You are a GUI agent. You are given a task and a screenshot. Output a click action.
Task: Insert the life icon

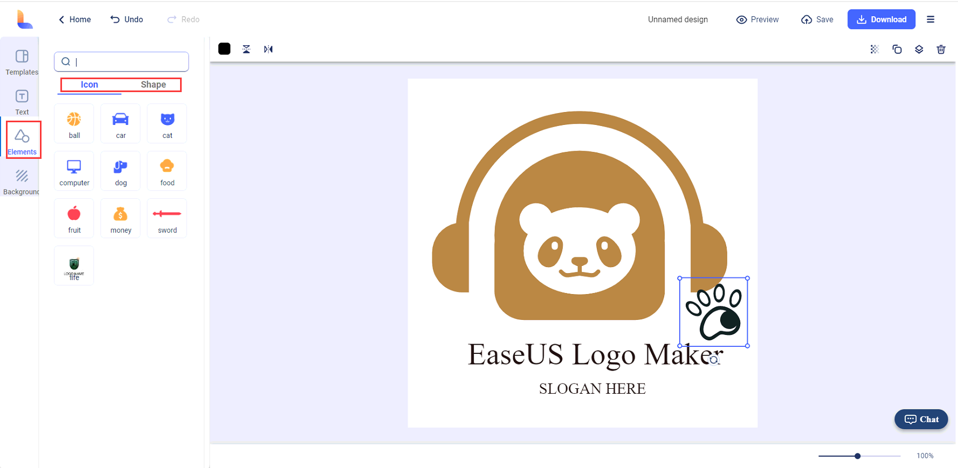74,266
